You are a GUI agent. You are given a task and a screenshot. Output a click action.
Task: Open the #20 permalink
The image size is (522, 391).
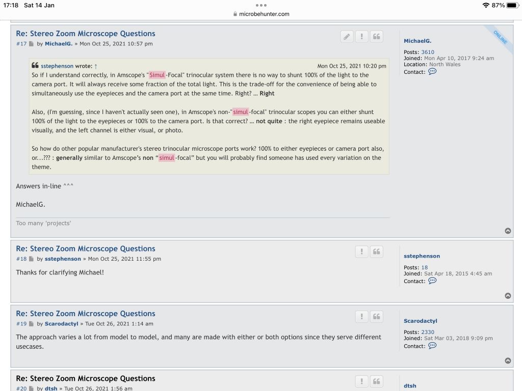21,388
